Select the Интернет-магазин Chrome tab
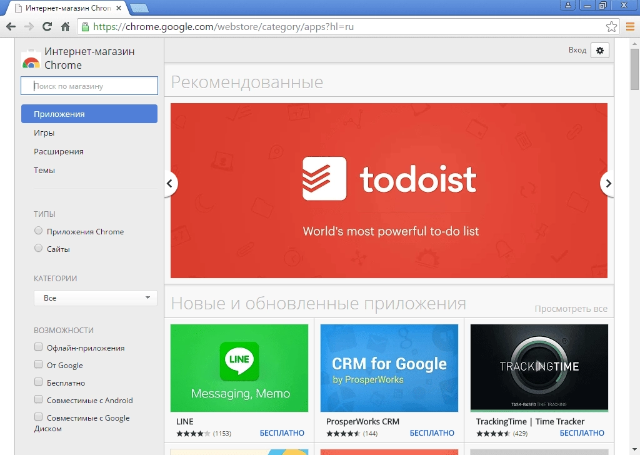 (67, 7)
